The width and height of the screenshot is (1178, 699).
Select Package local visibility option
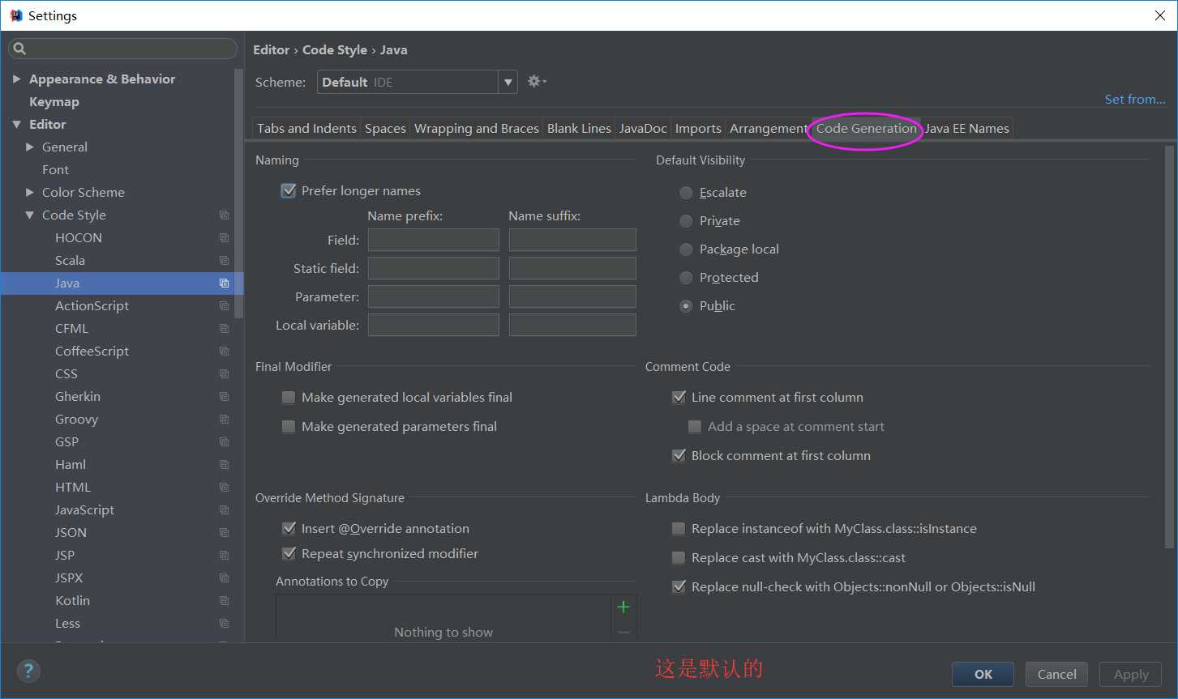pyautogui.click(x=686, y=249)
